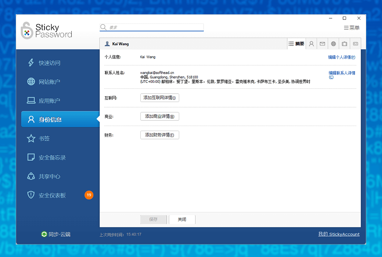
Task: Click the orange 19 badge
Action: [89, 195]
